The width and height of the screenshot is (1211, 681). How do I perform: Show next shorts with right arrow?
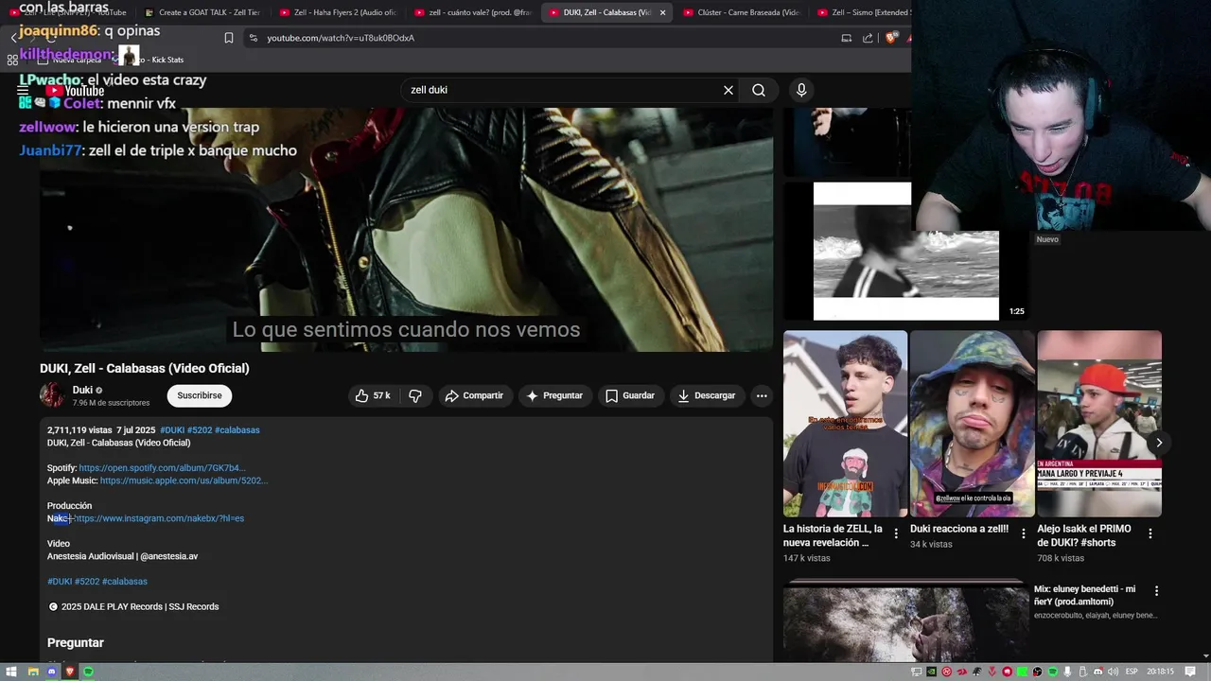(x=1159, y=443)
